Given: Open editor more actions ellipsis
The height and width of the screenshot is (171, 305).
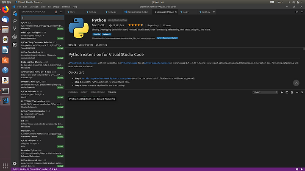Looking at the screenshot, I should (302, 12).
